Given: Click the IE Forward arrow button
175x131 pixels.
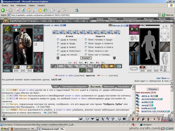Looking at the screenshot, I should 10,10.
